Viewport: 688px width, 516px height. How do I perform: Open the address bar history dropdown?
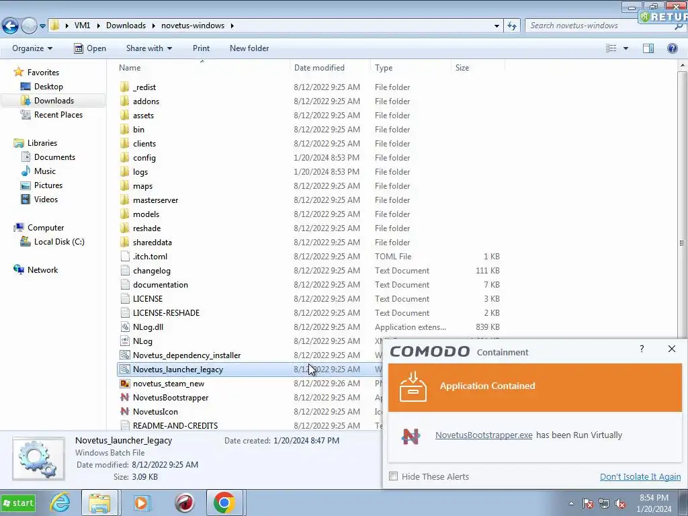497,26
